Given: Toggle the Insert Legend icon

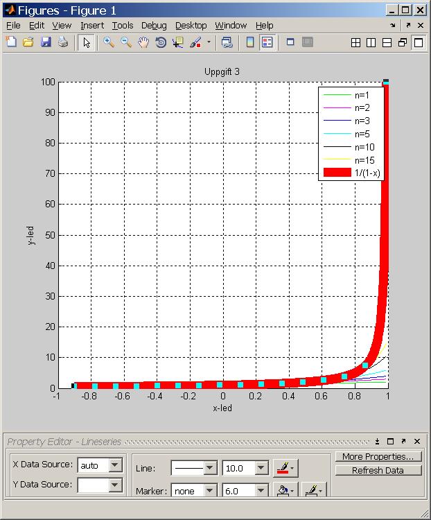Looking at the screenshot, I should tap(267, 42).
